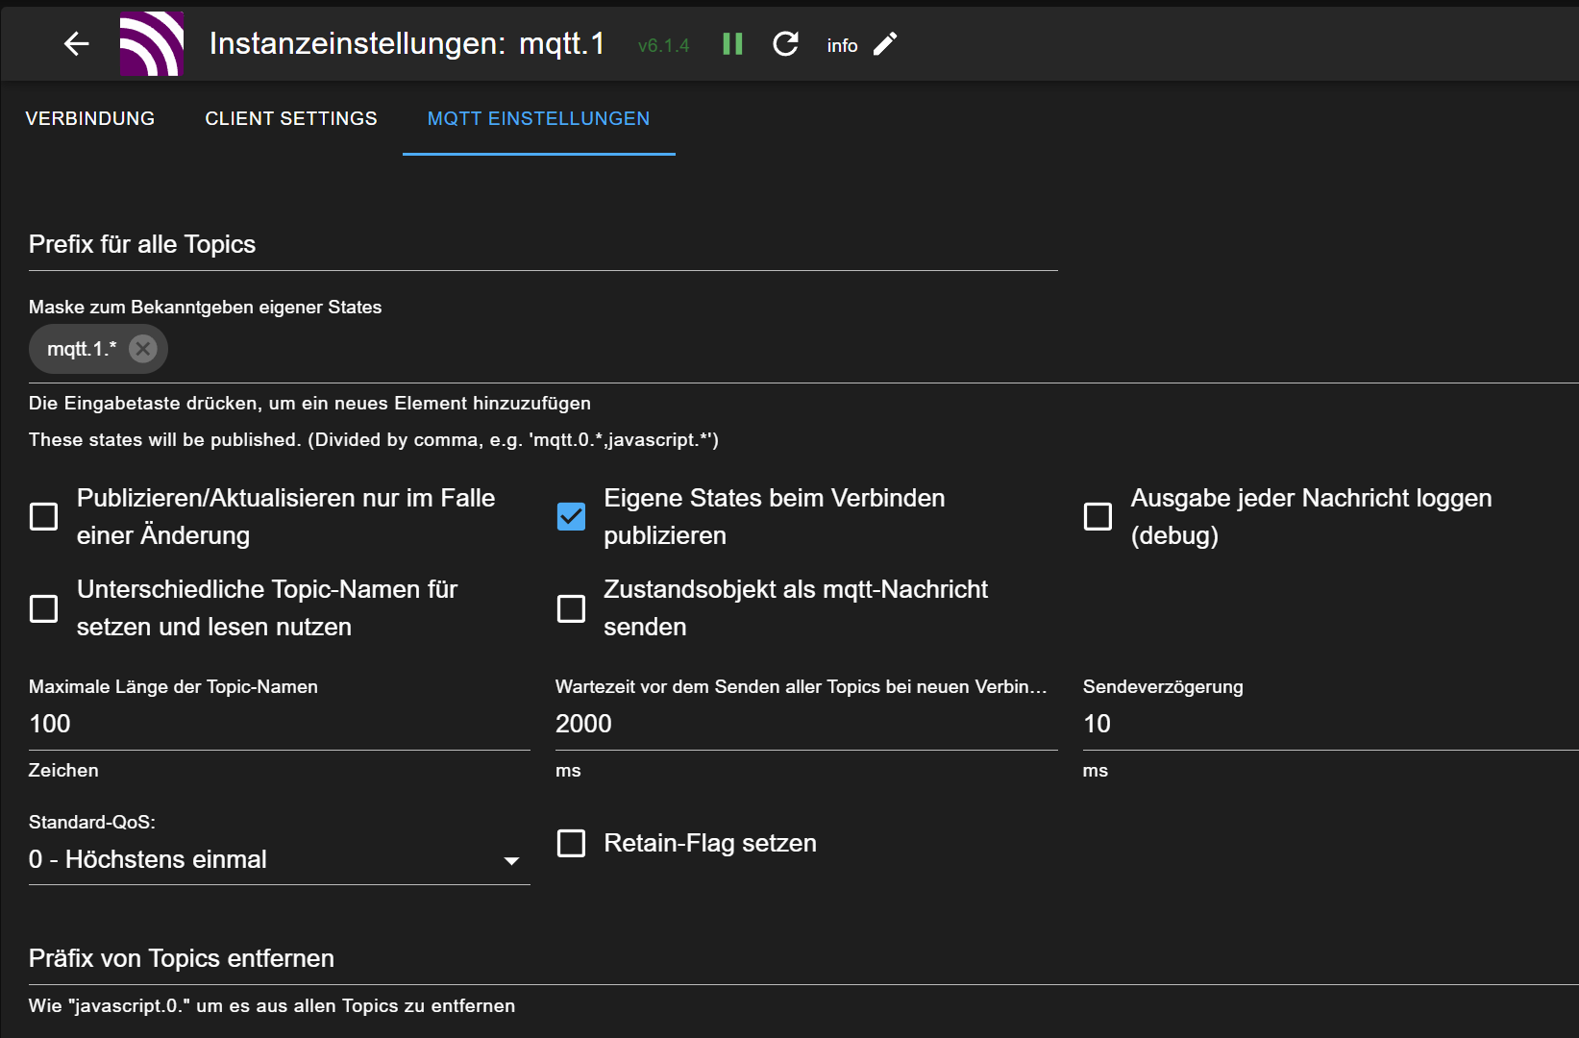Select the MQTT EINSTELLUNGEN tab
The height and width of the screenshot is (1038, 1579).
[x=538, y=118]
